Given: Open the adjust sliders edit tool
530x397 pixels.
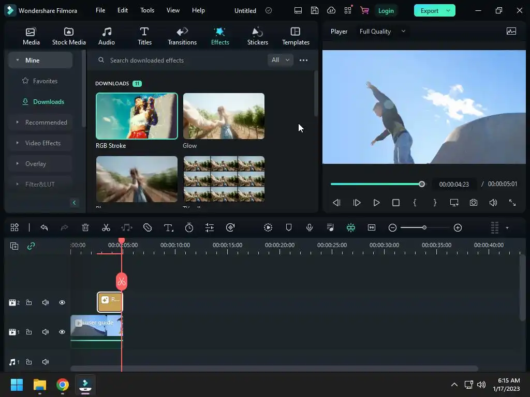Looking at the screenshot, I should [210, 227].
